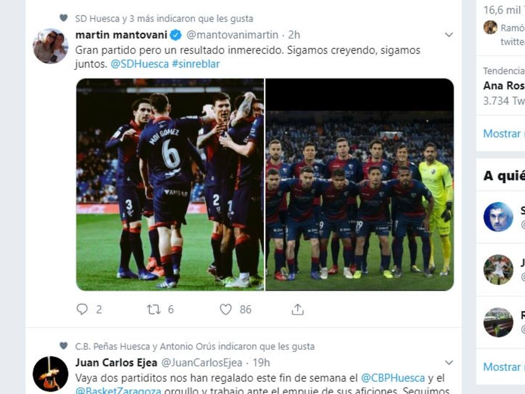Open the #sinreblar hashtag

196,64
